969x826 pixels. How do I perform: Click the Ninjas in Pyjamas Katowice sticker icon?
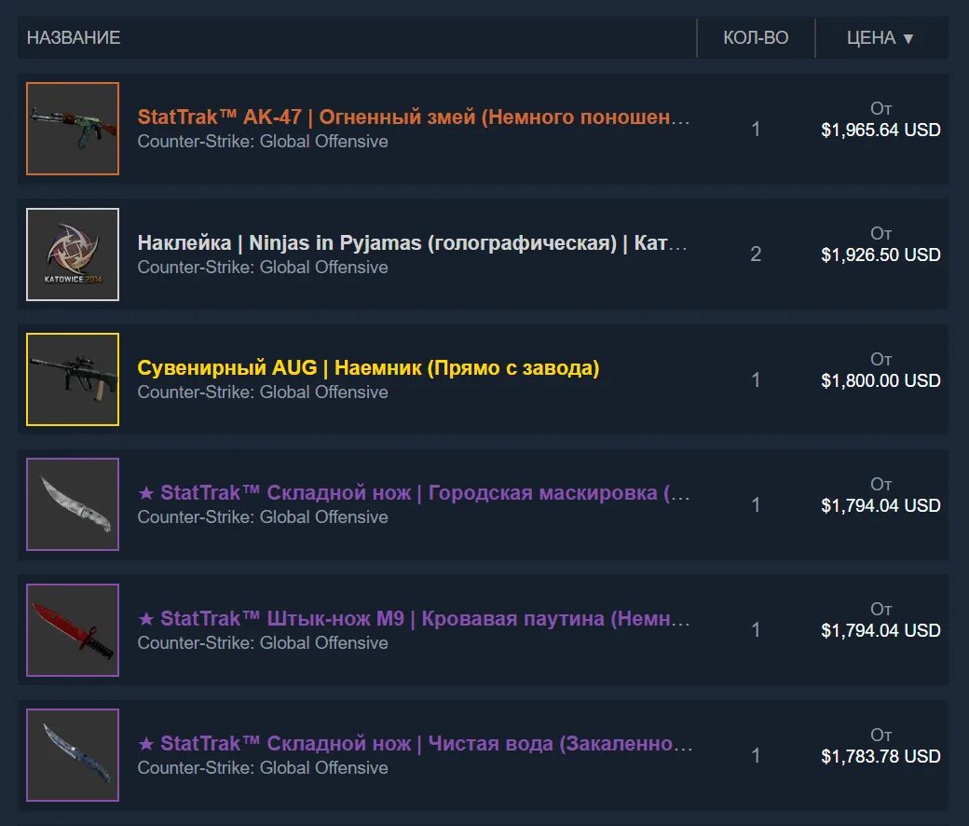point(73,255)
